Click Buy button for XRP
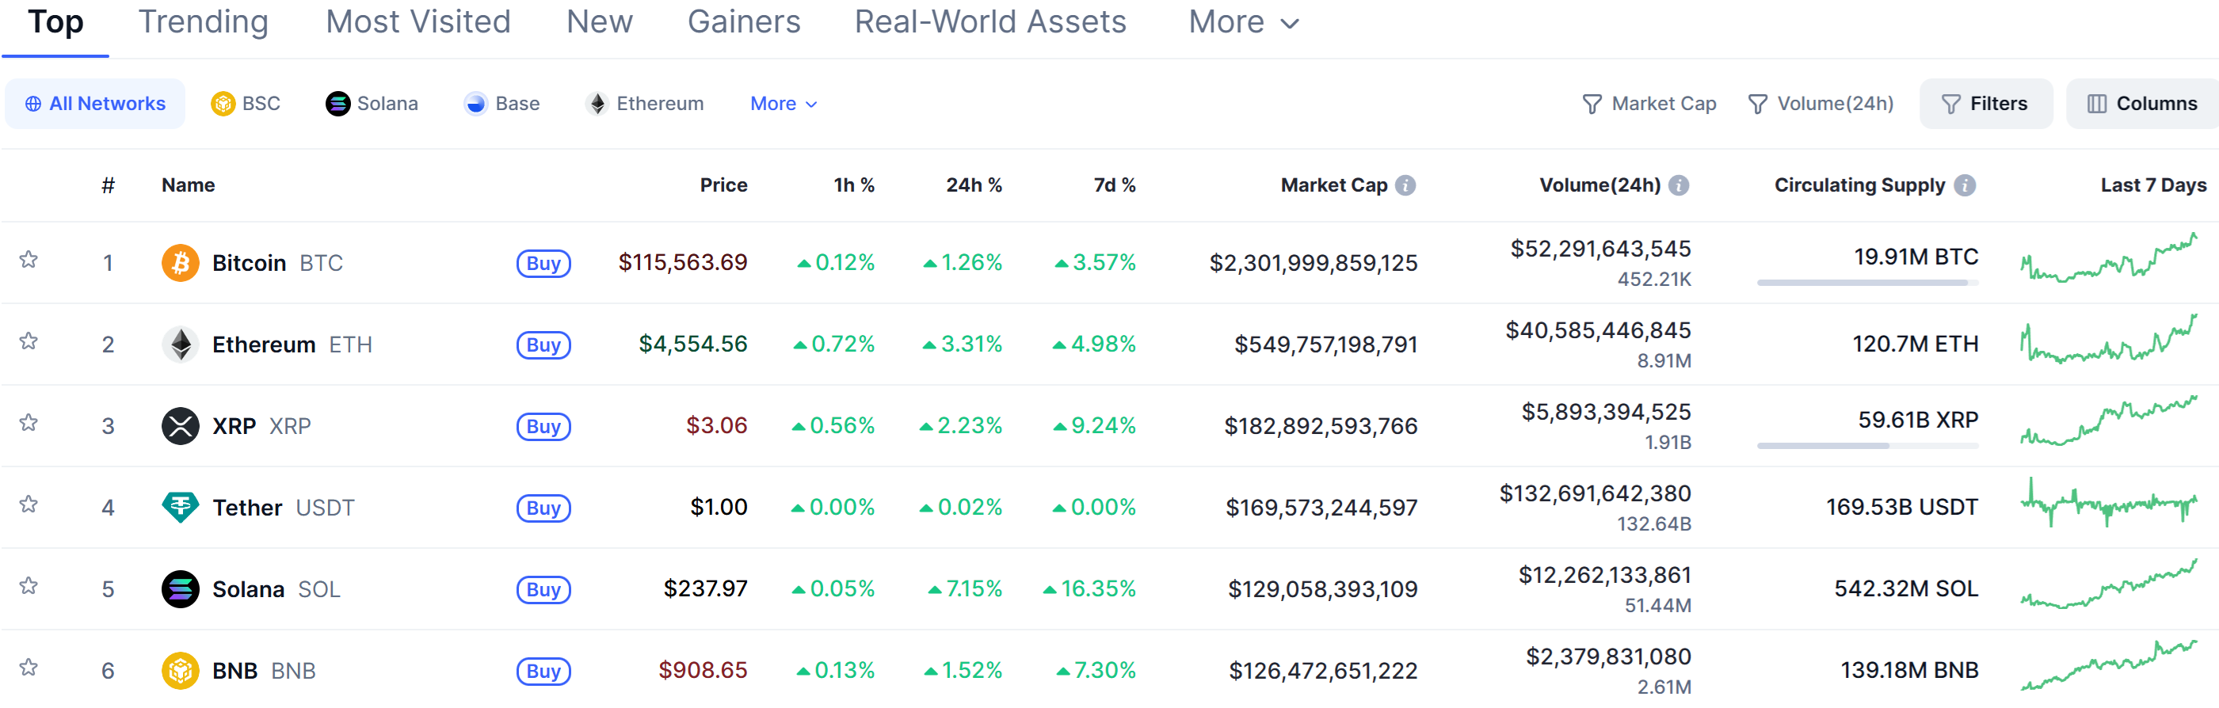The height and width of the screenshot is (708, 2219). 543,426
